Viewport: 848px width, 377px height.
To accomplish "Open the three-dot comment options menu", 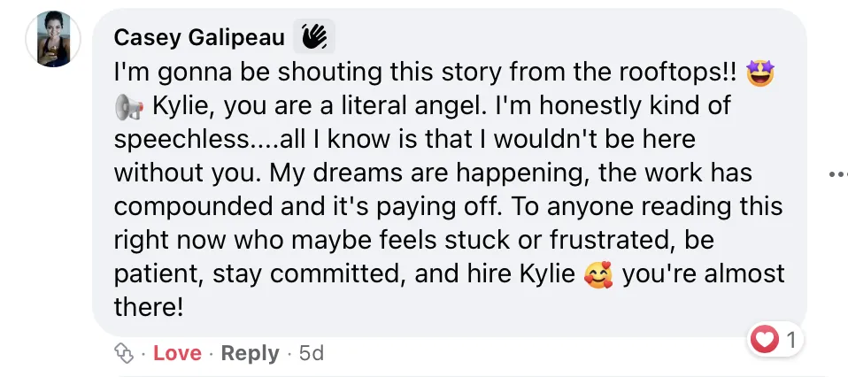I will point(836,174).
